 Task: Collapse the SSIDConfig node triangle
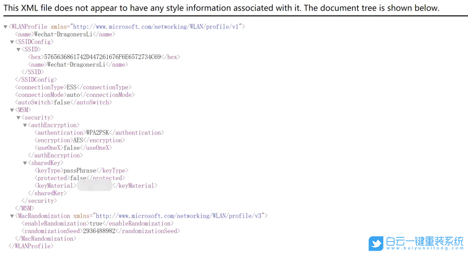tap(12, 42)
